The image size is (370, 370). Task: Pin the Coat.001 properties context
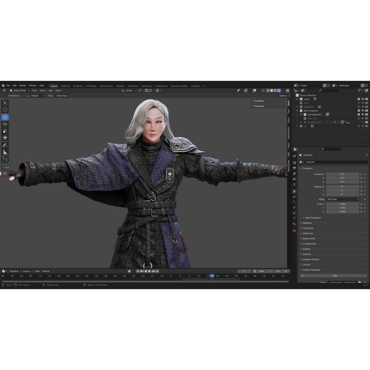tap(367, 155)
